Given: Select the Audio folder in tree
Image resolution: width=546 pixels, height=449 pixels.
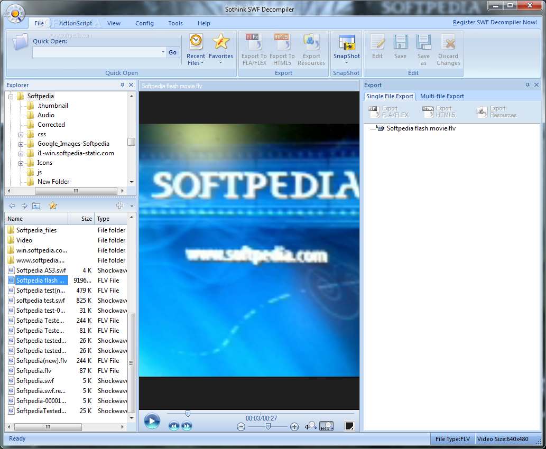Looking at the screenshot, I should [45, 115].
